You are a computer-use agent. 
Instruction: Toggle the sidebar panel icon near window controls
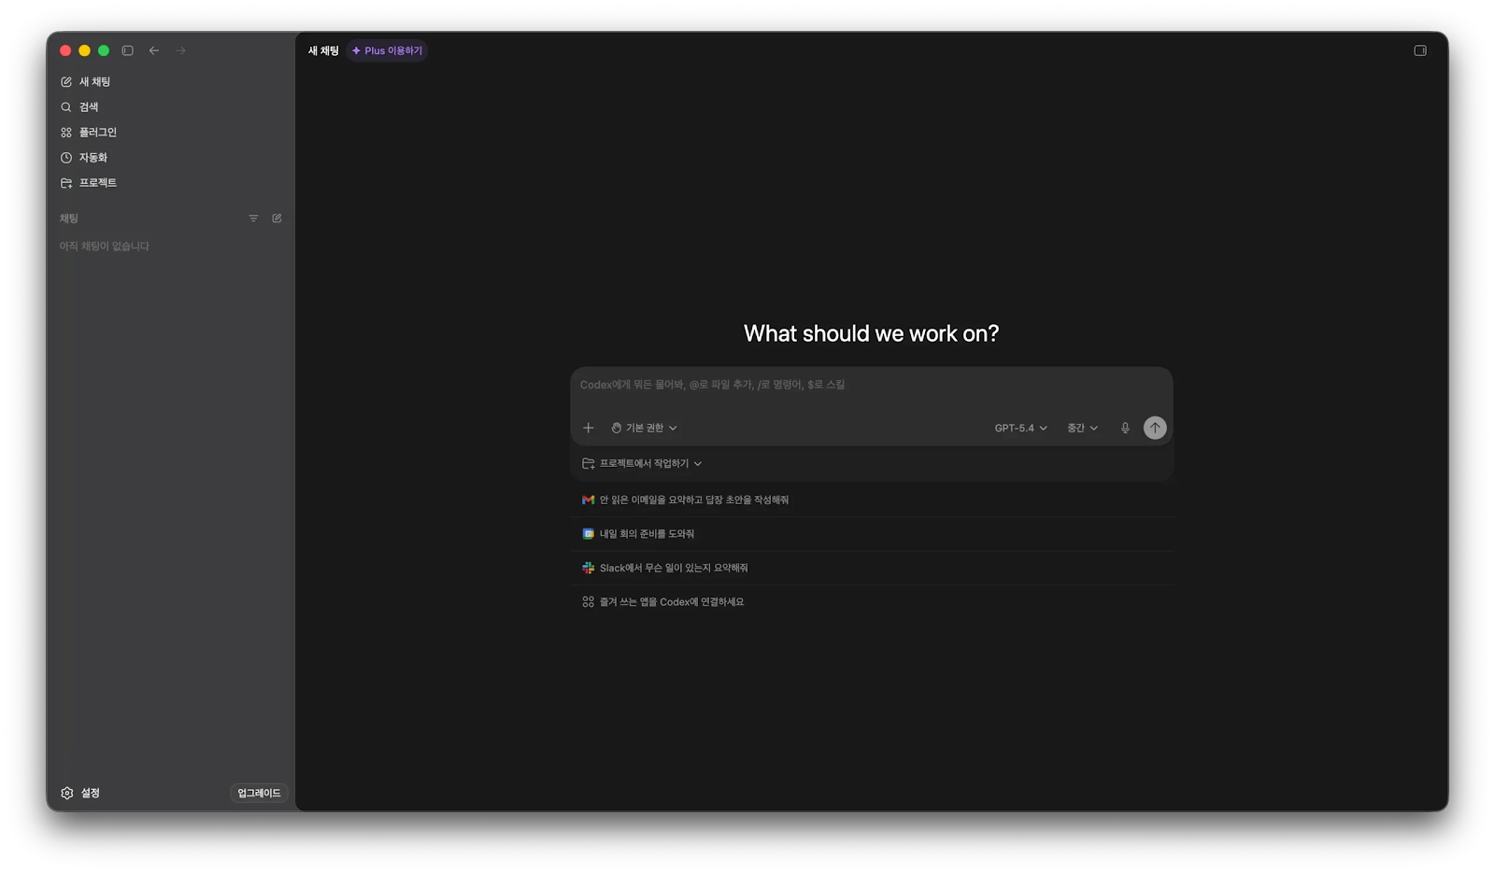(x=128, y=50)
